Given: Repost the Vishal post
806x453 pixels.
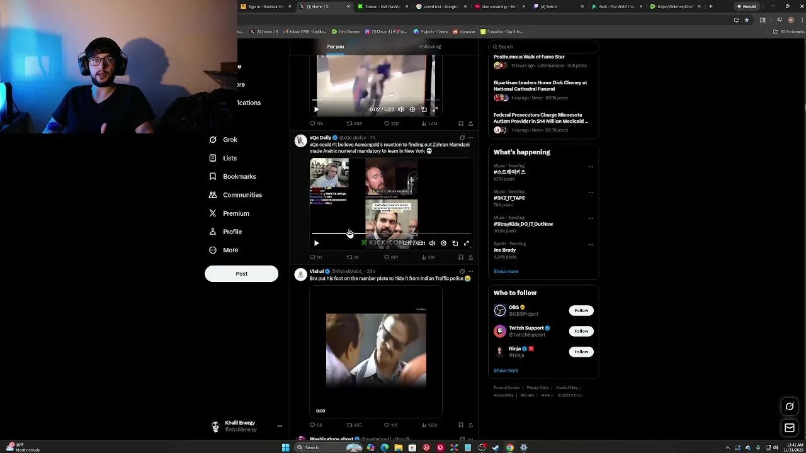Looking at the screenshot, I should [x=354, y=425].
